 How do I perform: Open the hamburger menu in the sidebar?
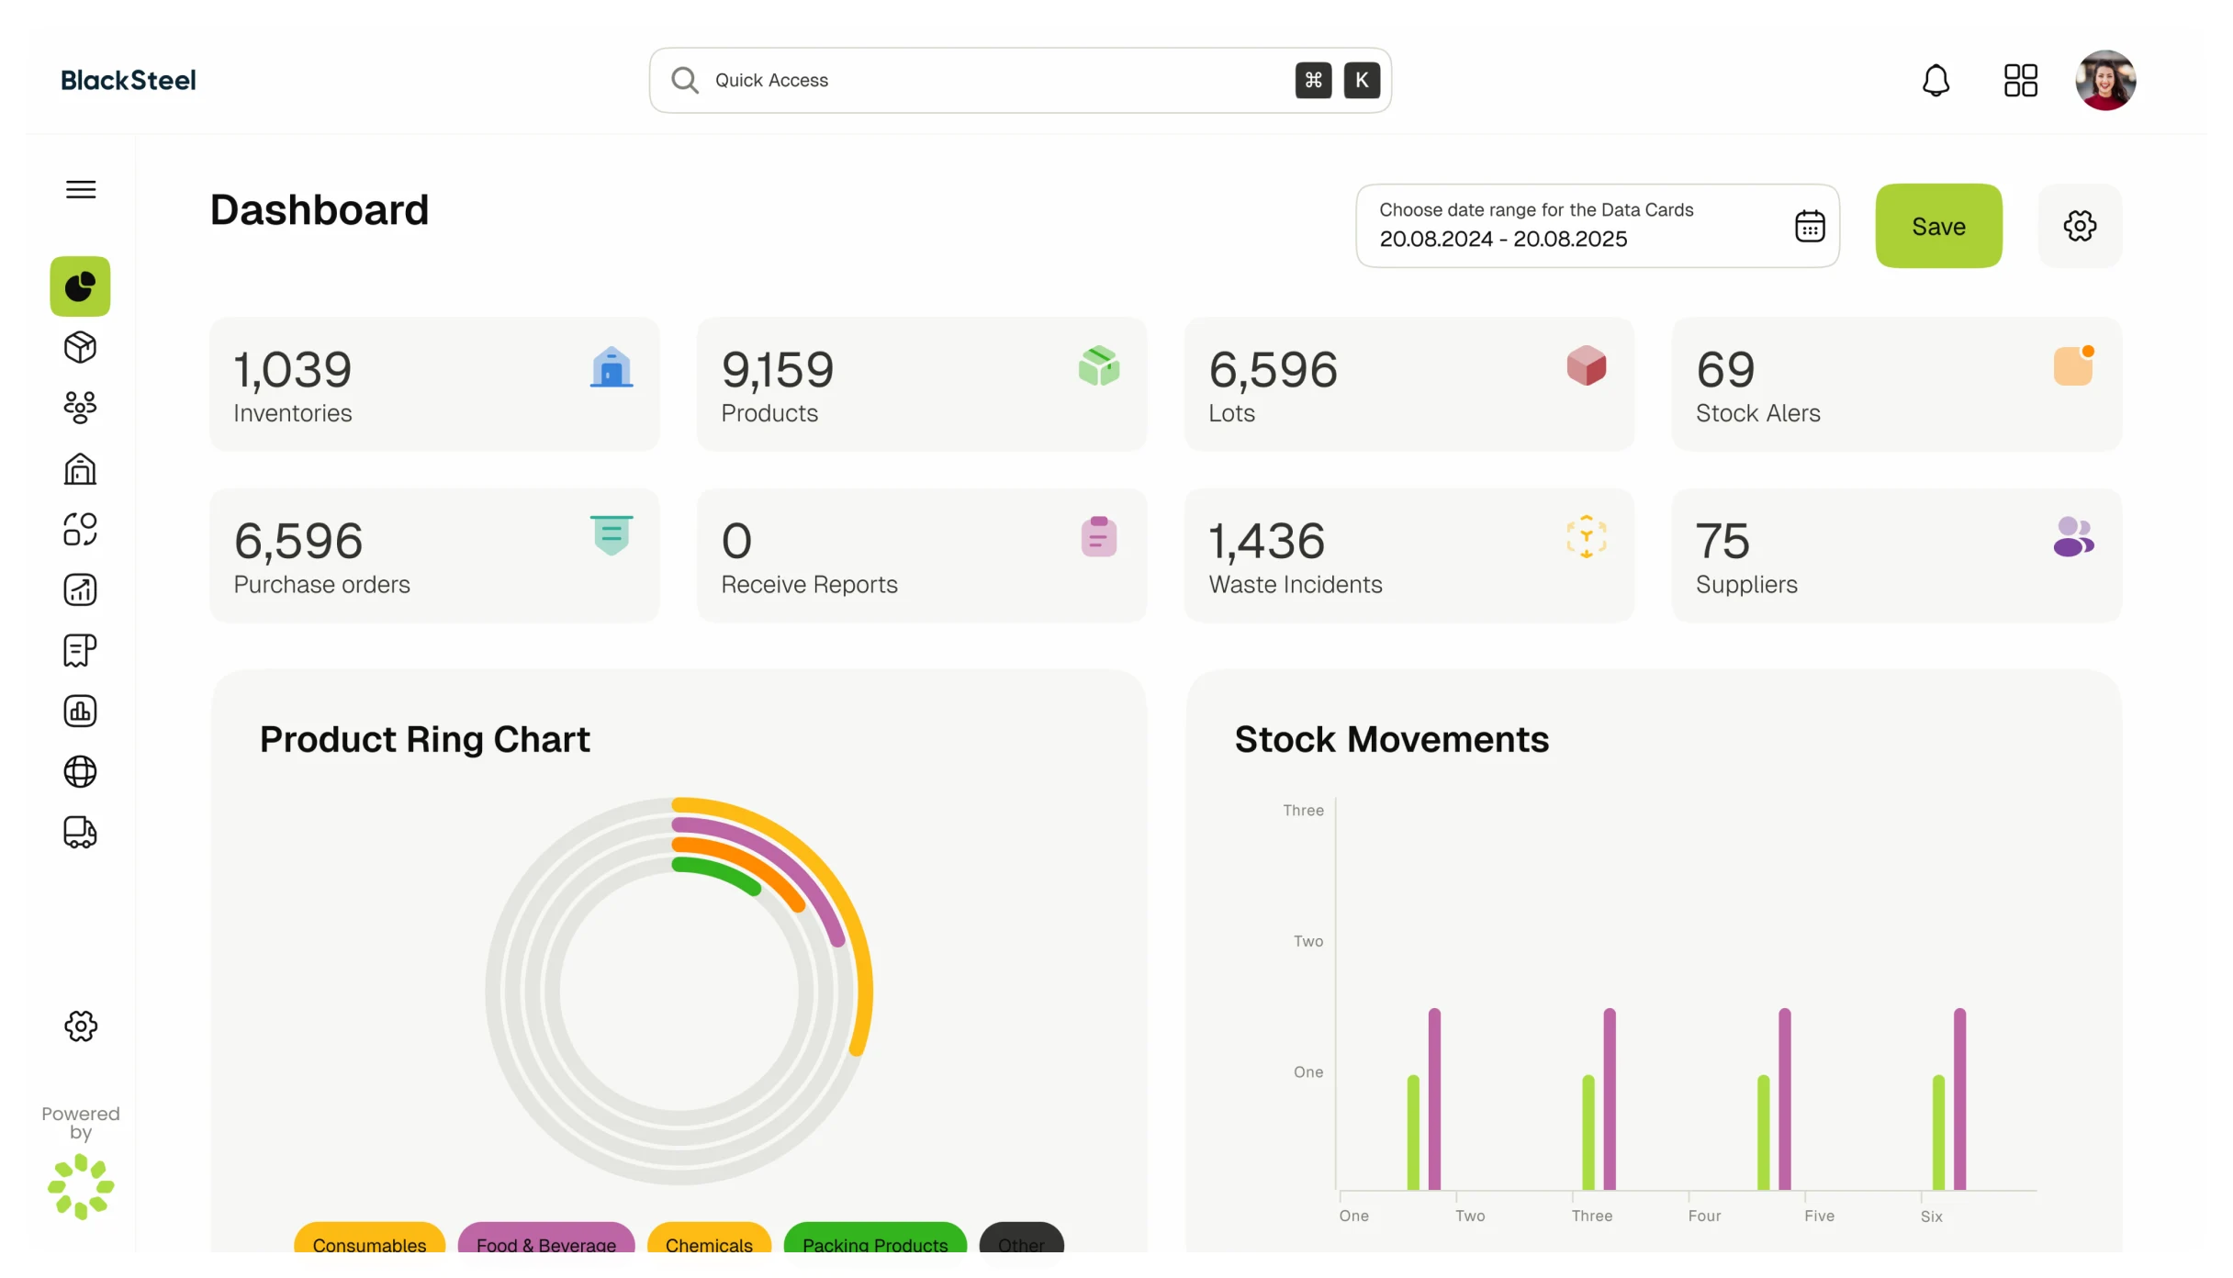(81, 189)
